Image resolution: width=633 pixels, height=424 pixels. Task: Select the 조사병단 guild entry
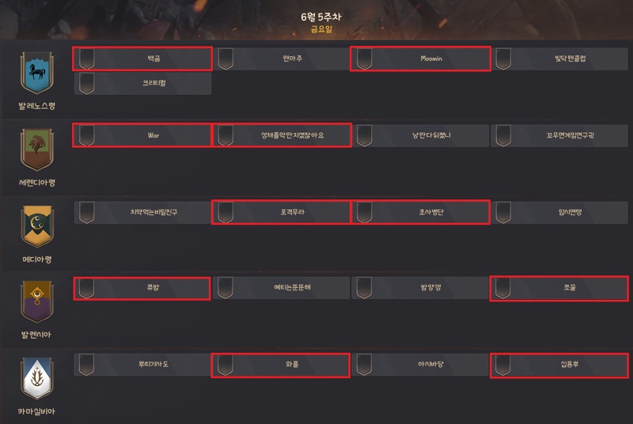pyautogui.click(x=420, y=212)
